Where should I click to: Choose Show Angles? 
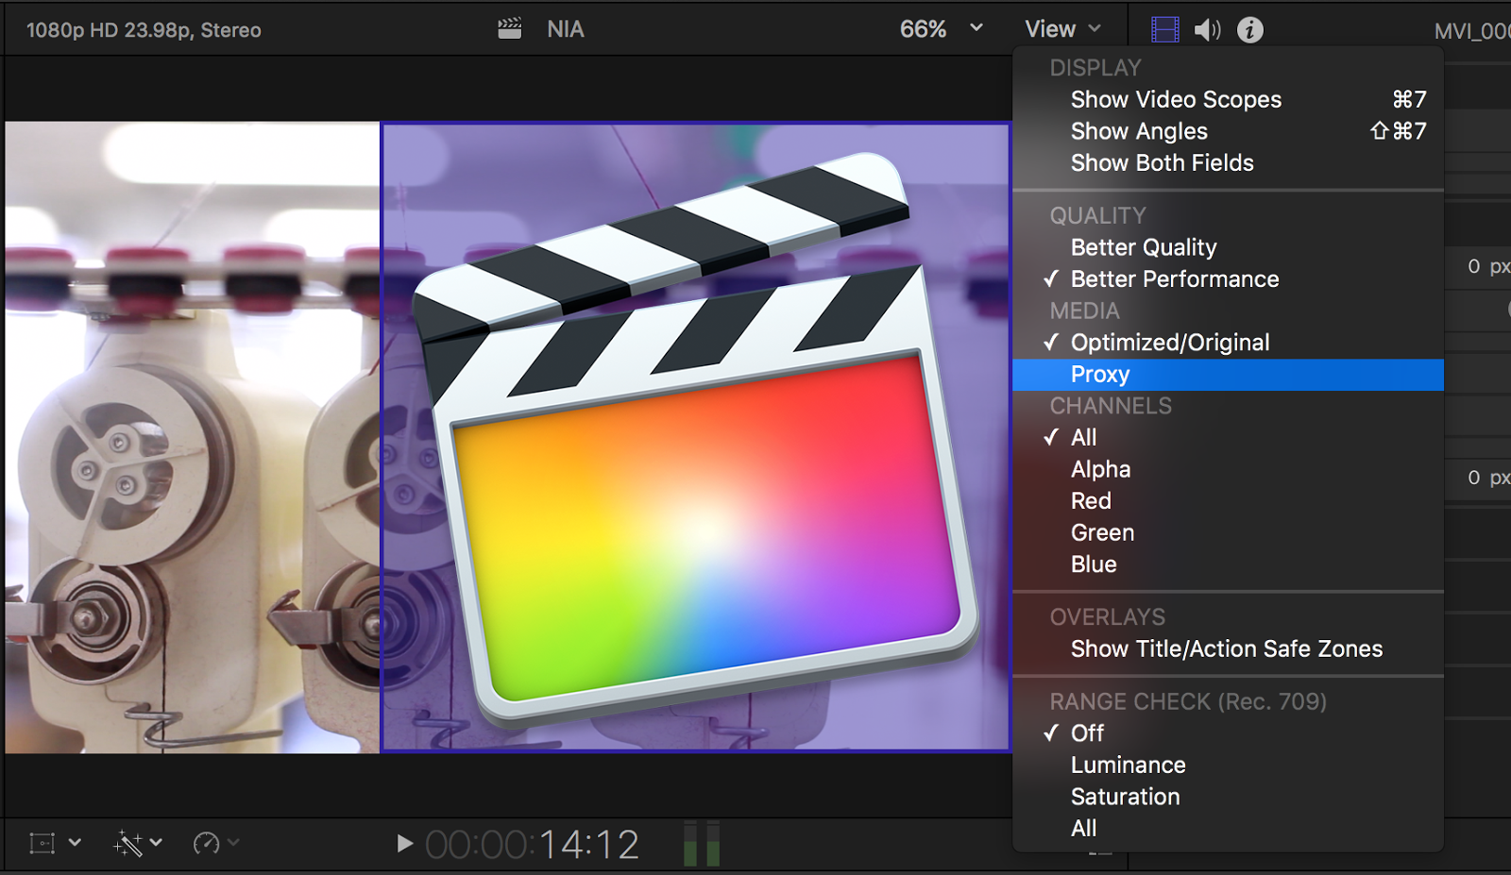click(1228, 131)
